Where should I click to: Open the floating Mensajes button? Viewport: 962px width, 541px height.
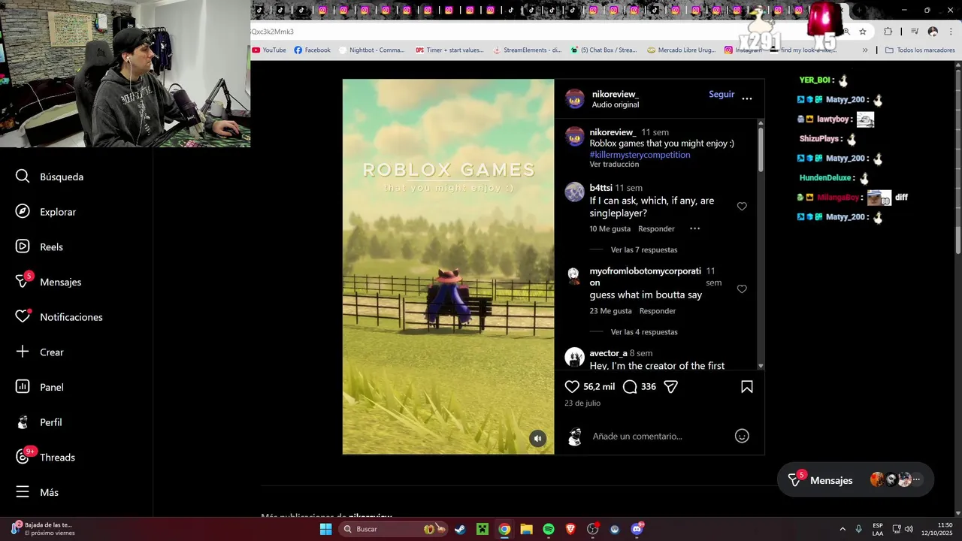pyautogui.click(x=855, y=480)
